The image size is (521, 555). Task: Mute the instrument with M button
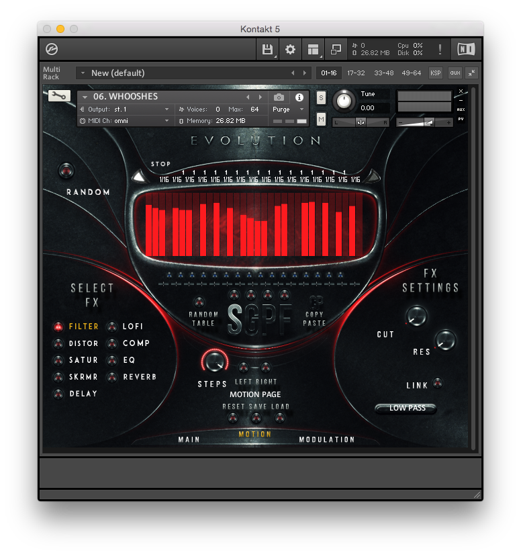[321, 120]
